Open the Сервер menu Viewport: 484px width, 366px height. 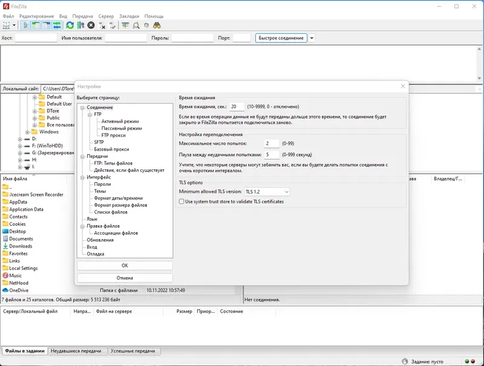coord(106,16)
